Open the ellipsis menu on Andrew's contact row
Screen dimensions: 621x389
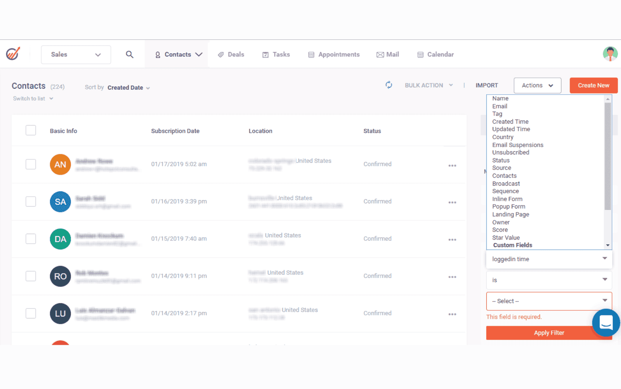pyautogui.click(x=452, y=165)
